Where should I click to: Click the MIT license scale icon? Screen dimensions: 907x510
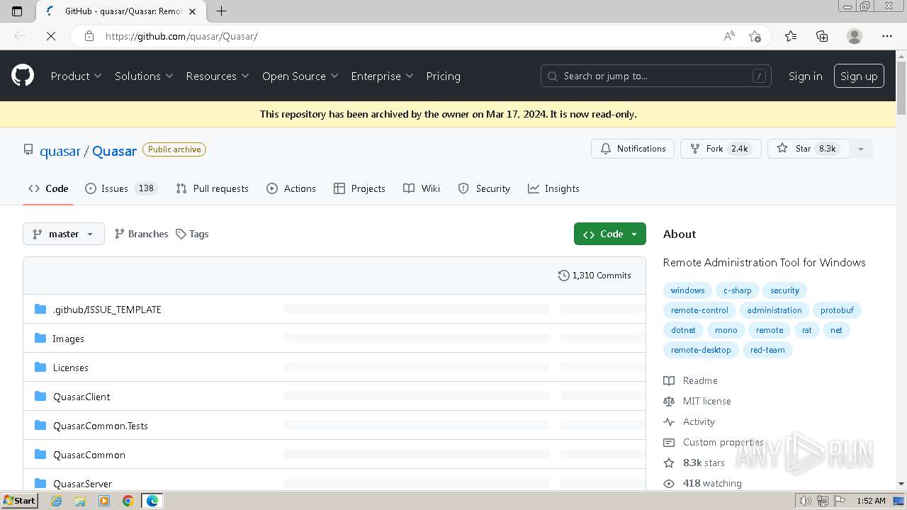(669, 401)
